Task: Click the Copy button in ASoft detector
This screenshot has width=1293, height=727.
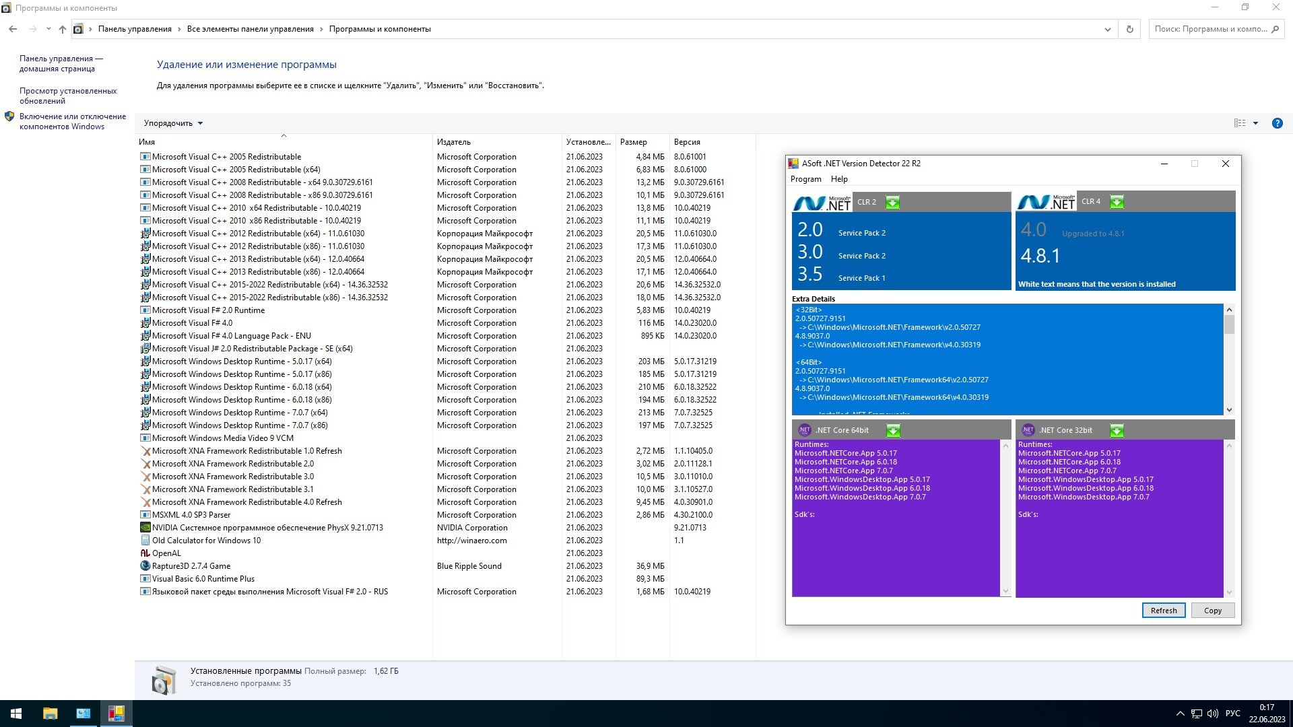Action: 1212,610
